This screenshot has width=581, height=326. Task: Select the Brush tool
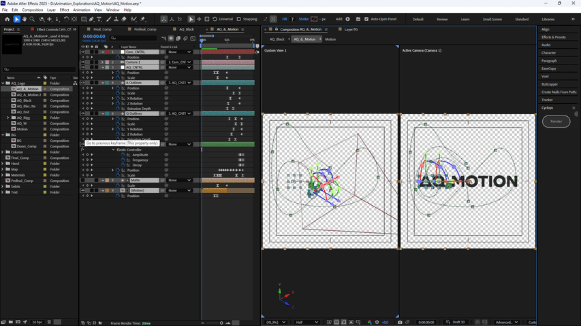click(108, 19)
